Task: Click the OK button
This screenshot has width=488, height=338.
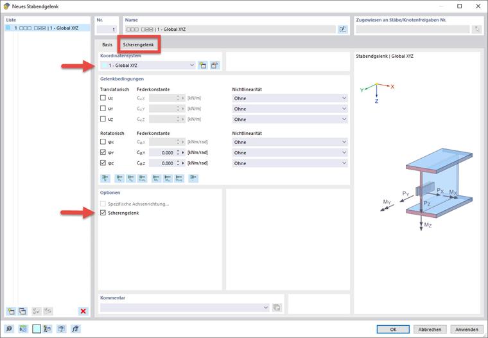Action: coord(393,329)
